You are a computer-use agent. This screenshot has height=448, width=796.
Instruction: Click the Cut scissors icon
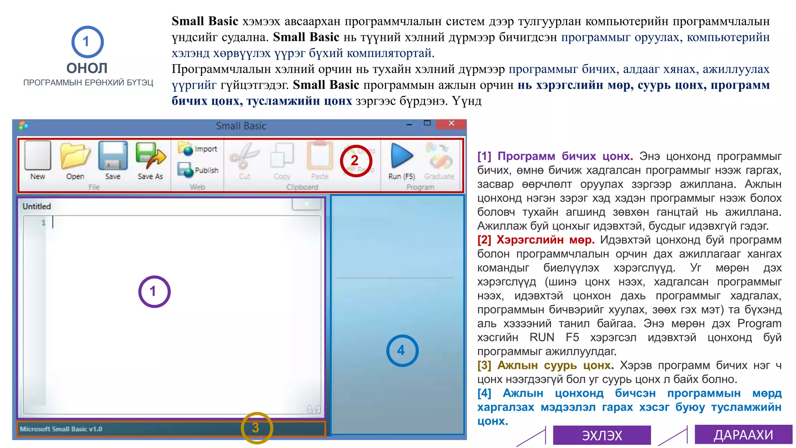tap(244, 156)
